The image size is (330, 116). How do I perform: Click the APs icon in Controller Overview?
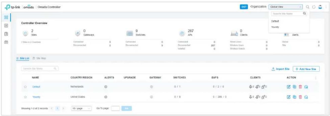click(182, 33)
